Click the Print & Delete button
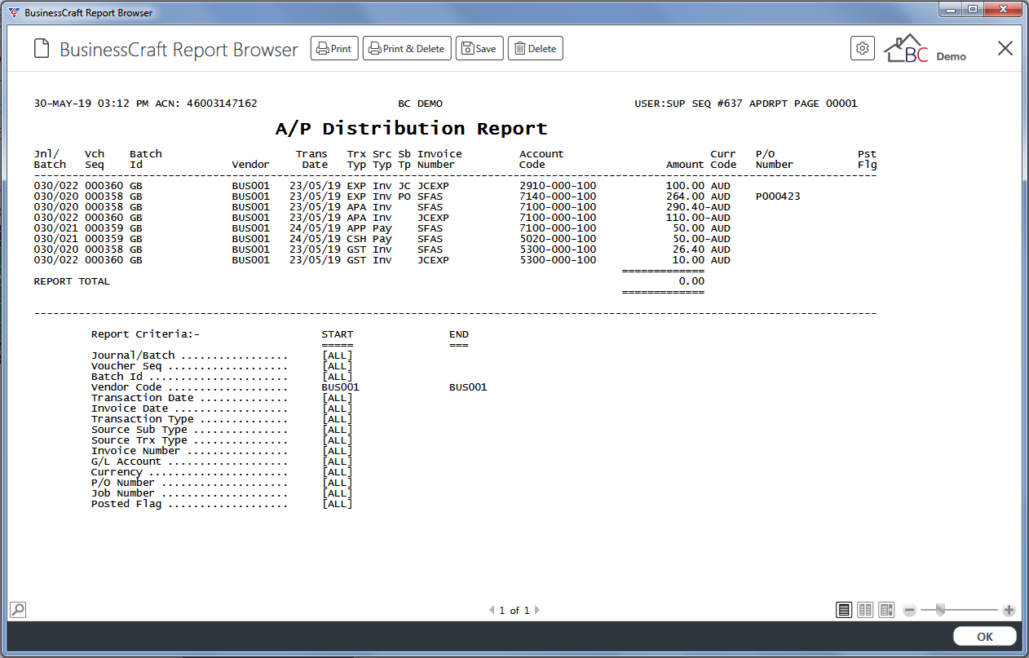Screen dimensions: 1029x658 point(407,49)
